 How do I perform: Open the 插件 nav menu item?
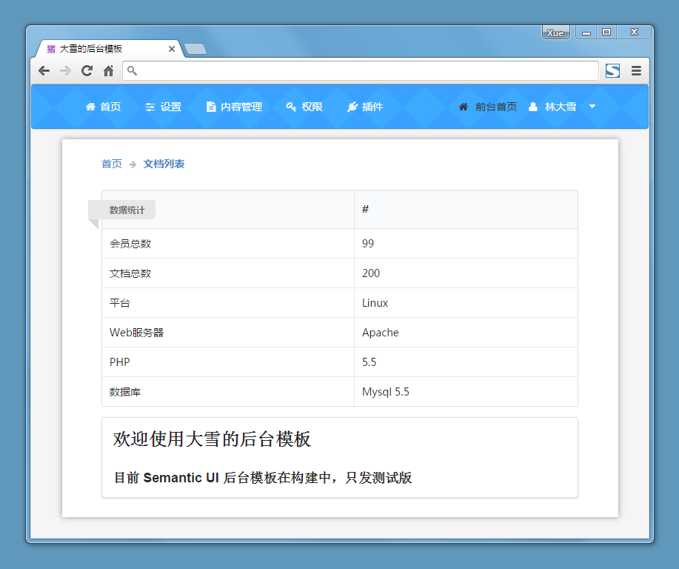tap(365, 107)
